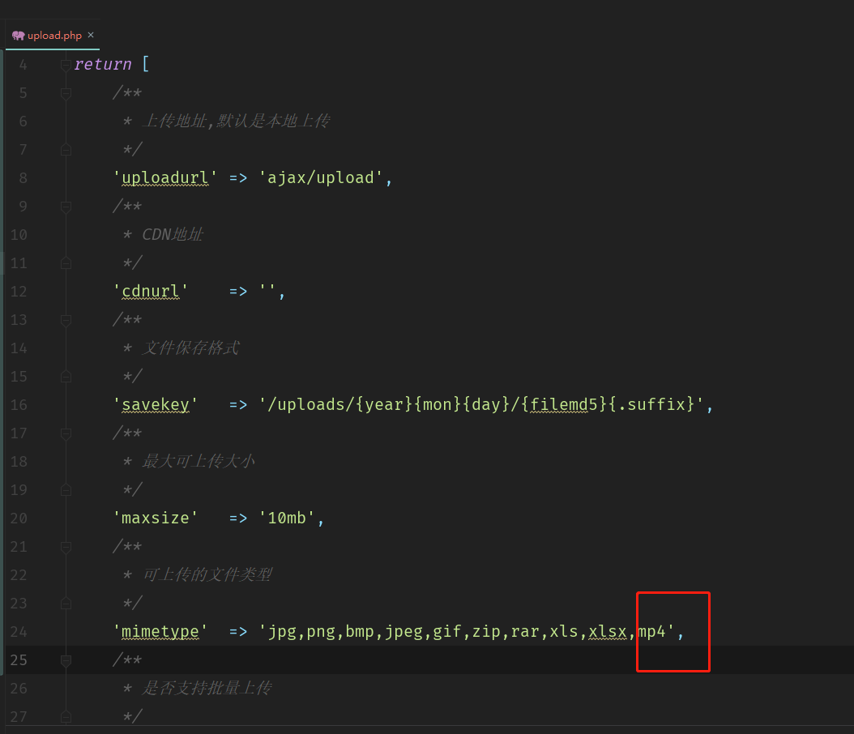The height and width of the screenshot is (734, 854).
Task: Click the comment 'CDN地址'
Action: tap(173, 235)
